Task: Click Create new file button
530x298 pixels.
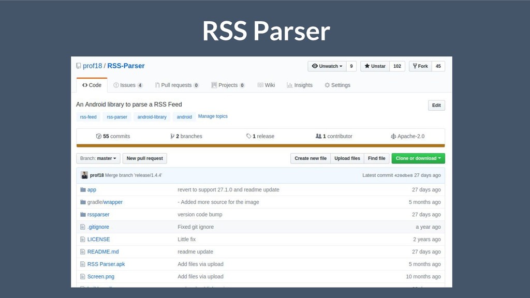Action: (x=311, y=158)
